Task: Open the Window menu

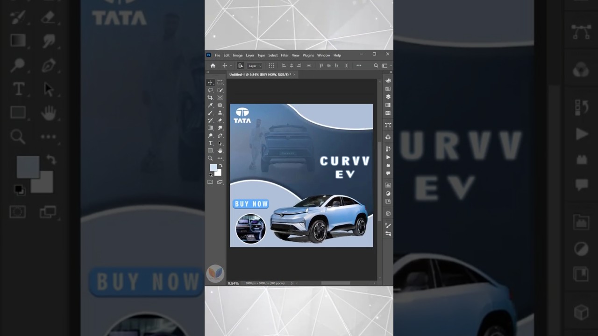Action: coord(324,55)
